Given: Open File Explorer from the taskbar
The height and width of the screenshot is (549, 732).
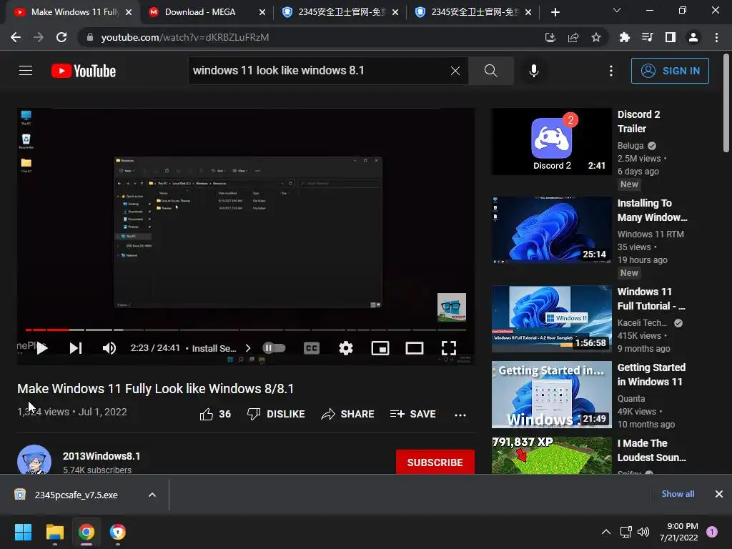Looking at the screenshot, I should click(54, 532).
